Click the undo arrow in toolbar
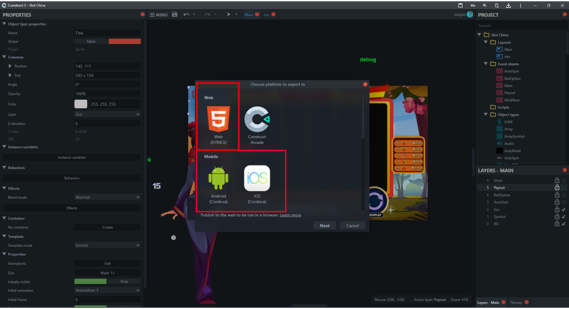 click(186, 15)
